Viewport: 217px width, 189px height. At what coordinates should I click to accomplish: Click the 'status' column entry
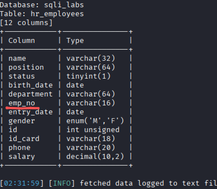click(x=22, y=76)
